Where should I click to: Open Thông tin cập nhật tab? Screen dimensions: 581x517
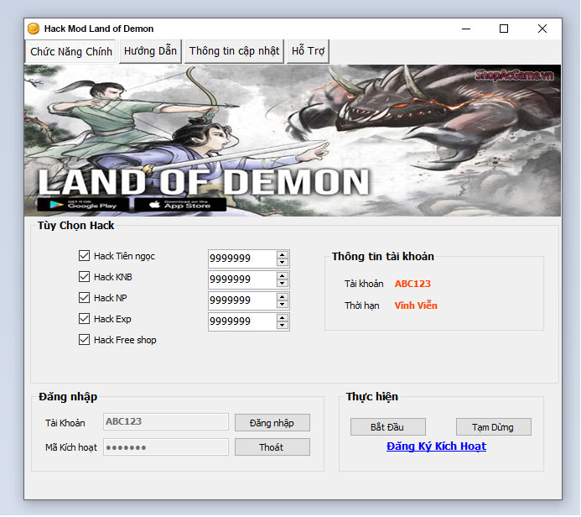tap(234, 51)
